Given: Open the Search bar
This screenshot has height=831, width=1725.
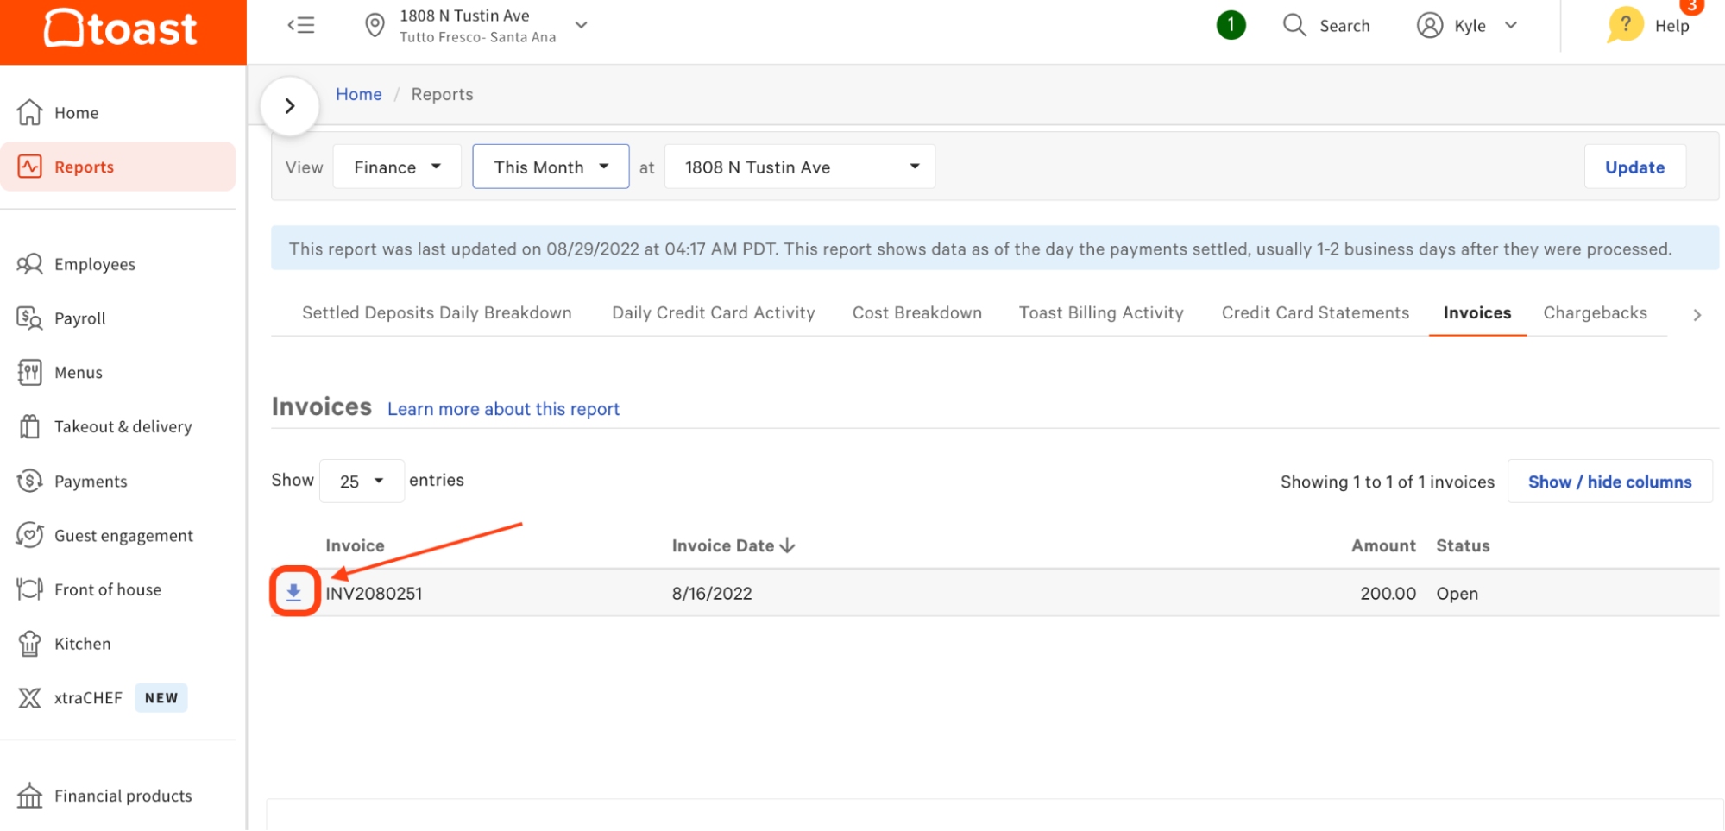Looking at the screenshot, I should coord(1326,25).
